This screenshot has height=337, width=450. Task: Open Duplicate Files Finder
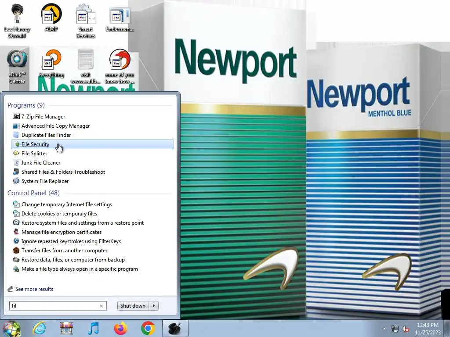pyautogui.click(x=92, y=135)
